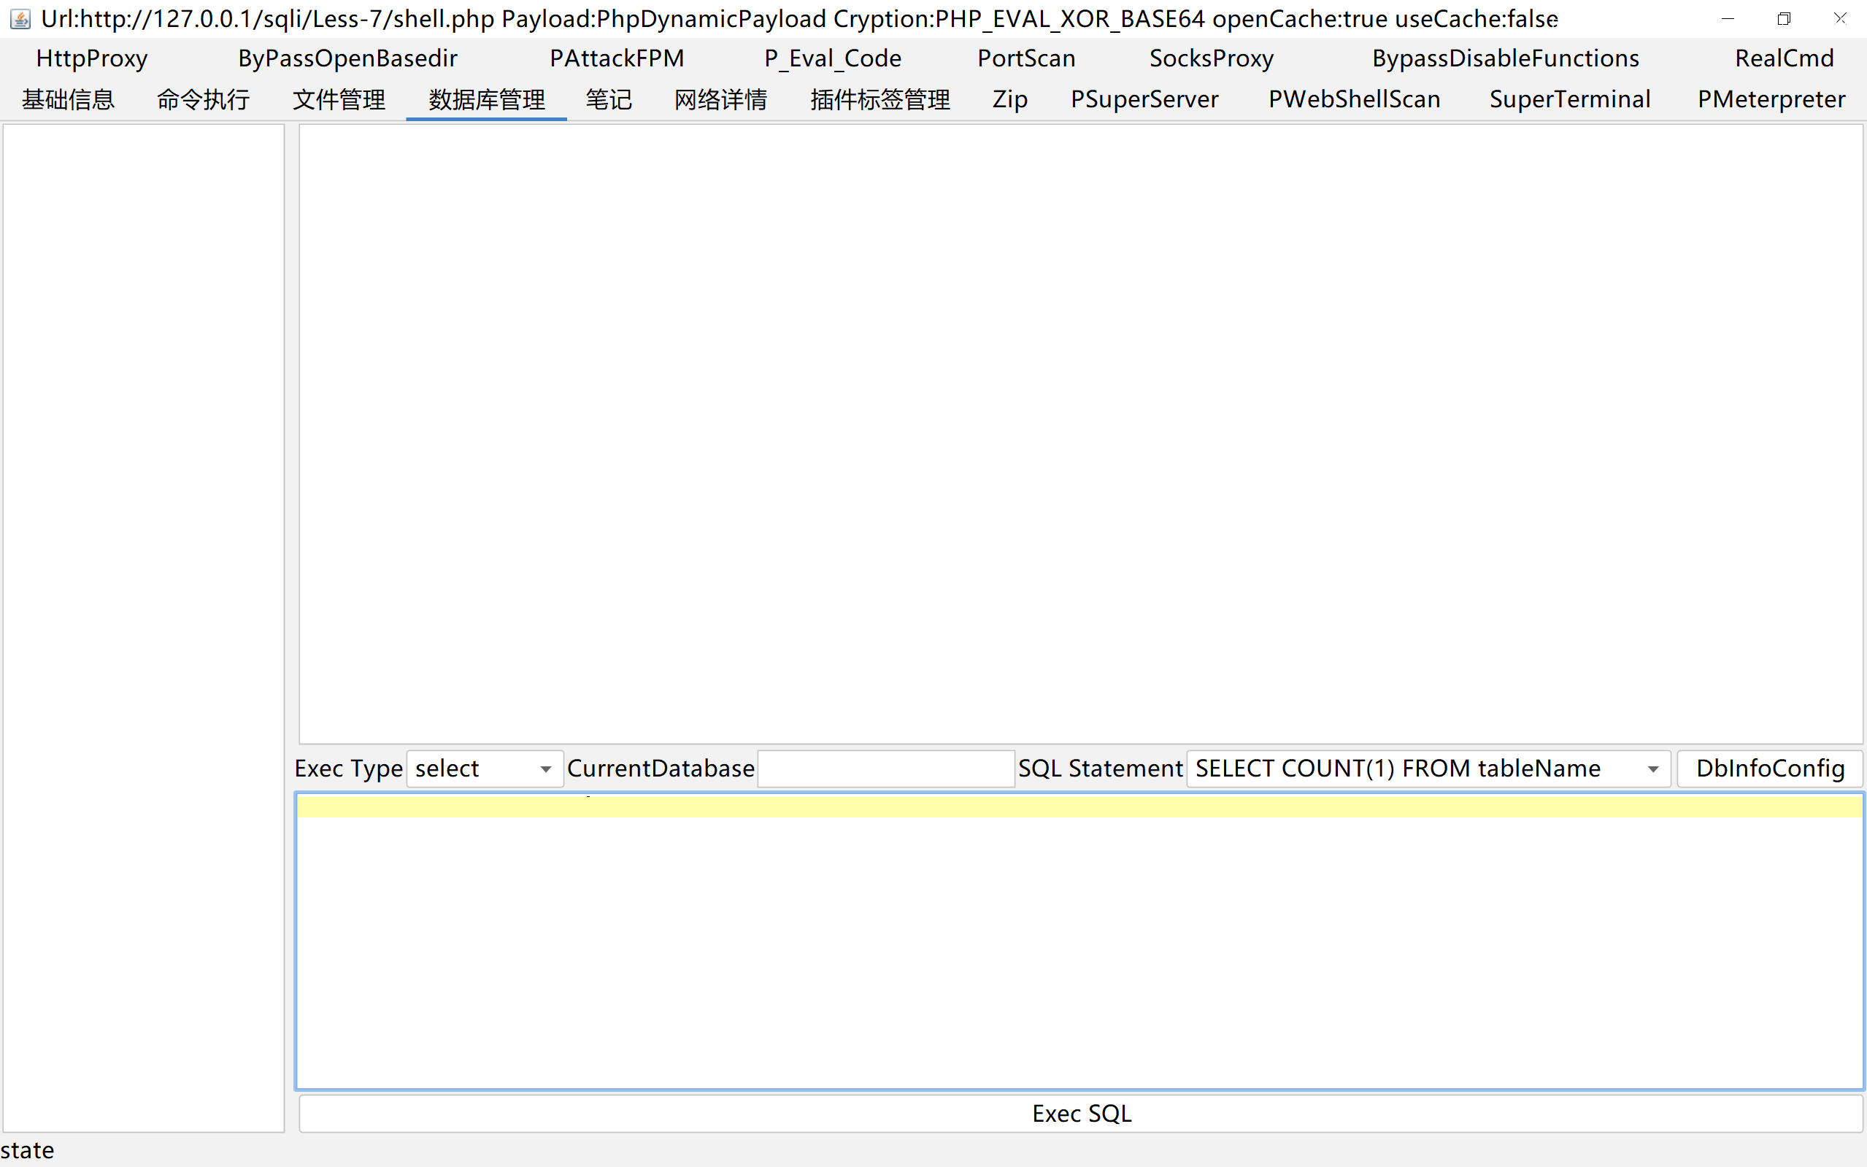Select the 数据库管理 tab
The height and width of the screenshot is (1167, 1867).
[x=486, y=99]
